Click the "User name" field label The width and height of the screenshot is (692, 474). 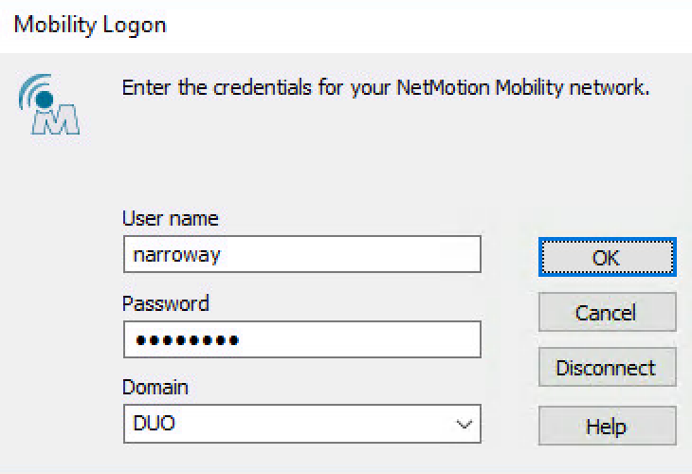click(x=171, y=219)
